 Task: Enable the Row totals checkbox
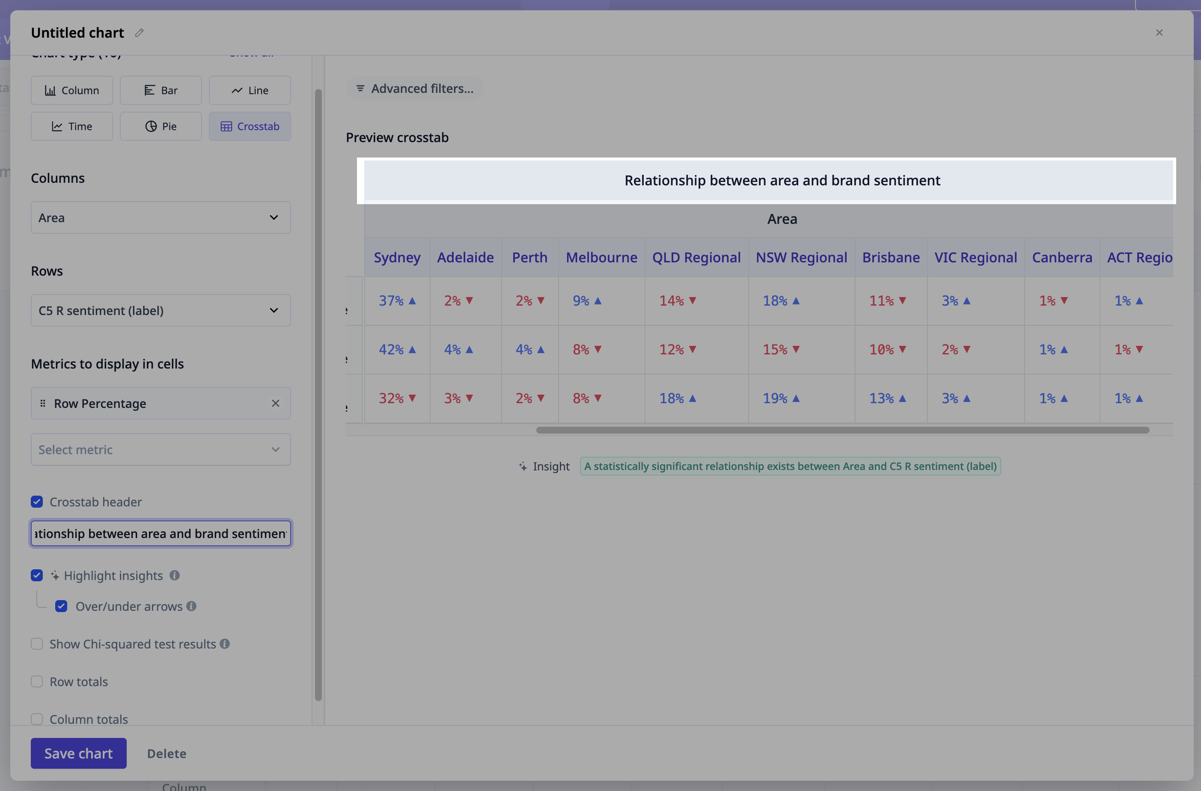pos(37,681)
